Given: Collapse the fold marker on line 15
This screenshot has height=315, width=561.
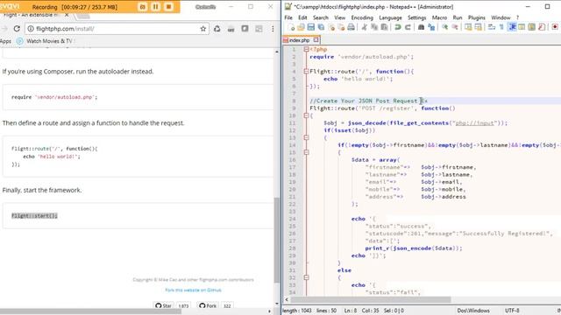Looking at the screenshot, I should tap(306, 152).
